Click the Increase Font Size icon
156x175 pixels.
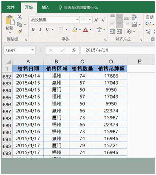point(96,20)
